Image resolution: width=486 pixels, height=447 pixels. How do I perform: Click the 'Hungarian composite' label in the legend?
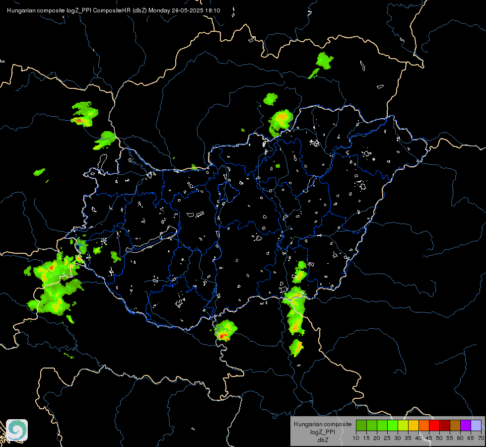pyautogui.click(x=323, y=424)
